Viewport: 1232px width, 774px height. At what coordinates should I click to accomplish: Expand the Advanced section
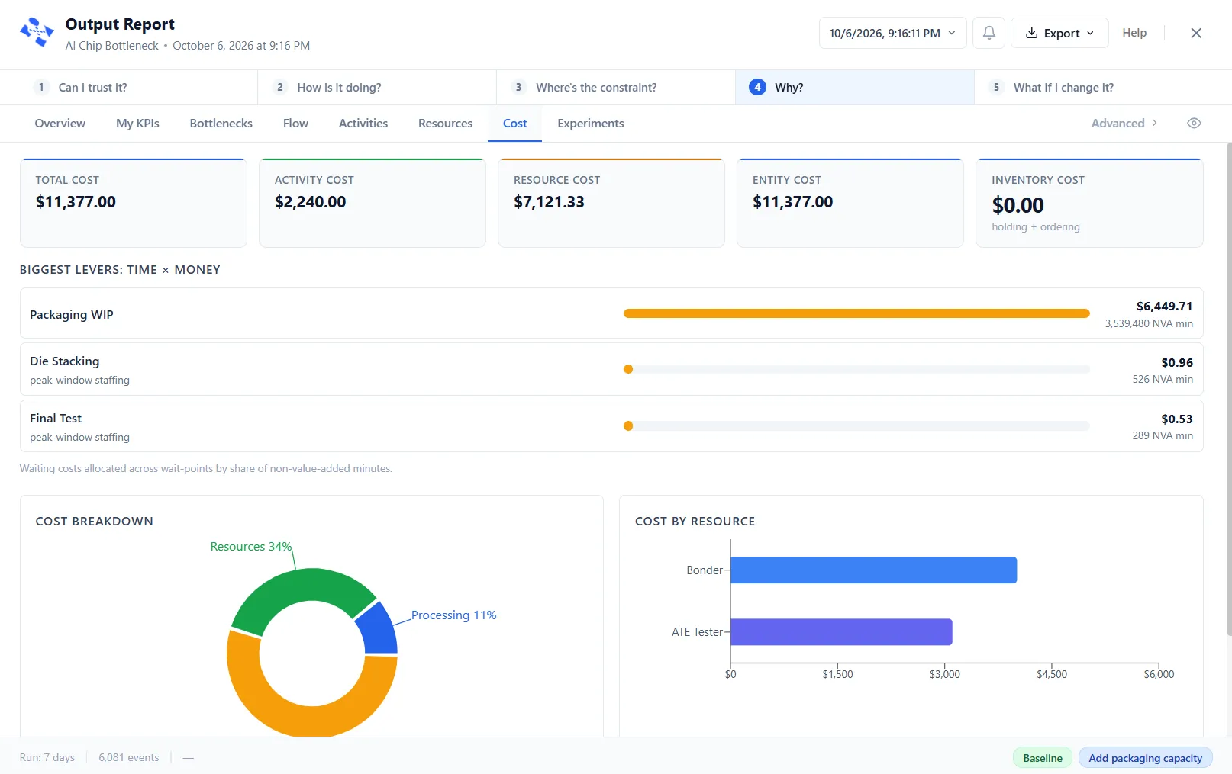[1124, 124]
